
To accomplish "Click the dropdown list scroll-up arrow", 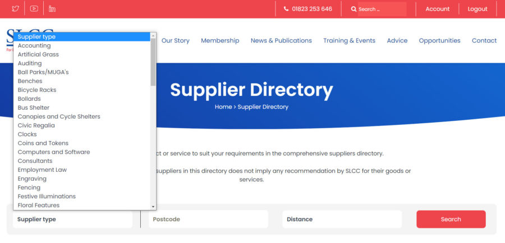I will [x=153, y=35].
